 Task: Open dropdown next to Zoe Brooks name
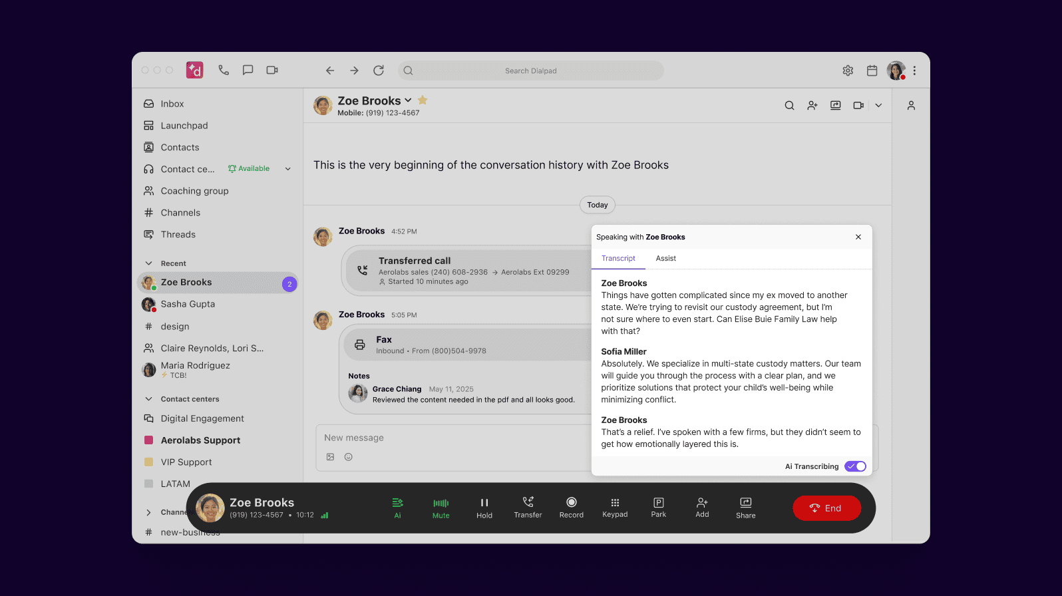[408, 100]
